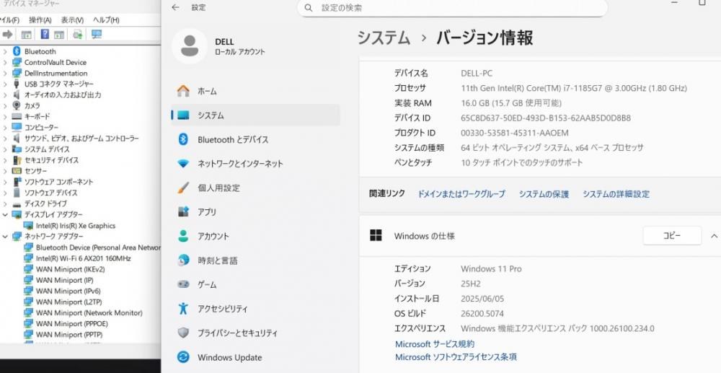
Task: Click the help question-mark toolbar icon
Action: (x=45, y=34)
